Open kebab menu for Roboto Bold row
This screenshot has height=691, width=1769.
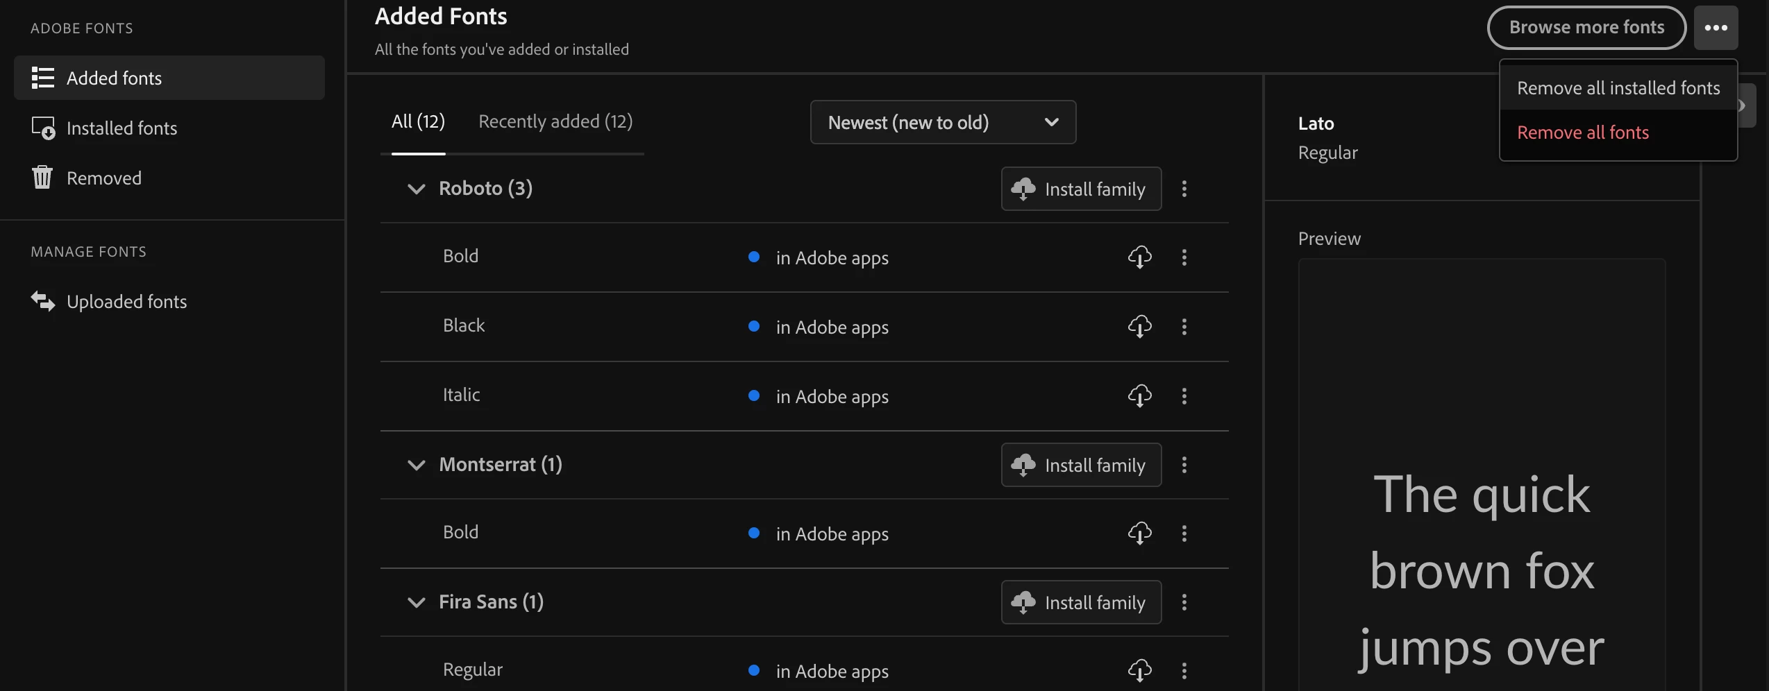[1184, 257]
